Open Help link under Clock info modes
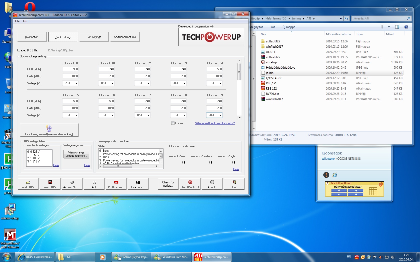The image size is (420, 262). coord(236,169)
